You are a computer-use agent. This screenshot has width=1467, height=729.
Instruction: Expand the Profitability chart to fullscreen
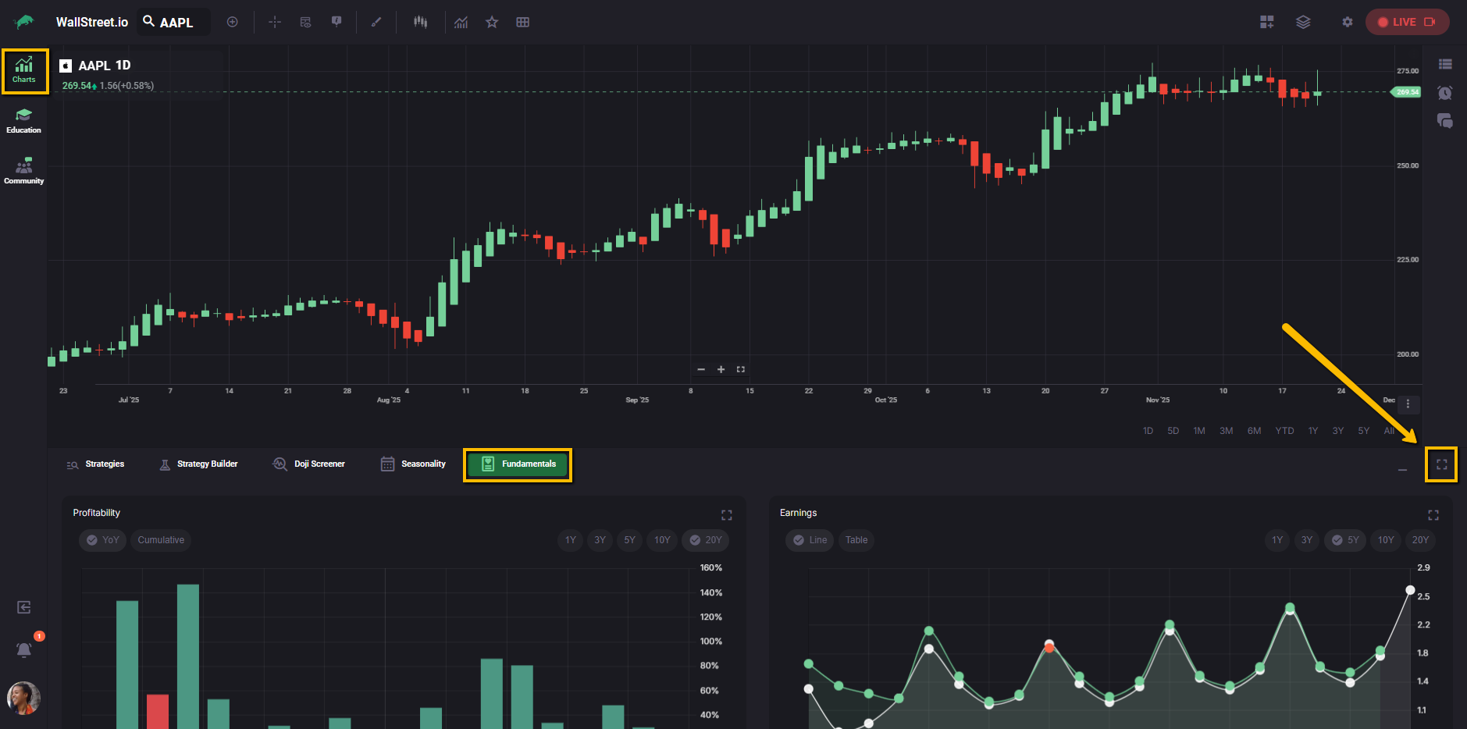pos(727,515)
